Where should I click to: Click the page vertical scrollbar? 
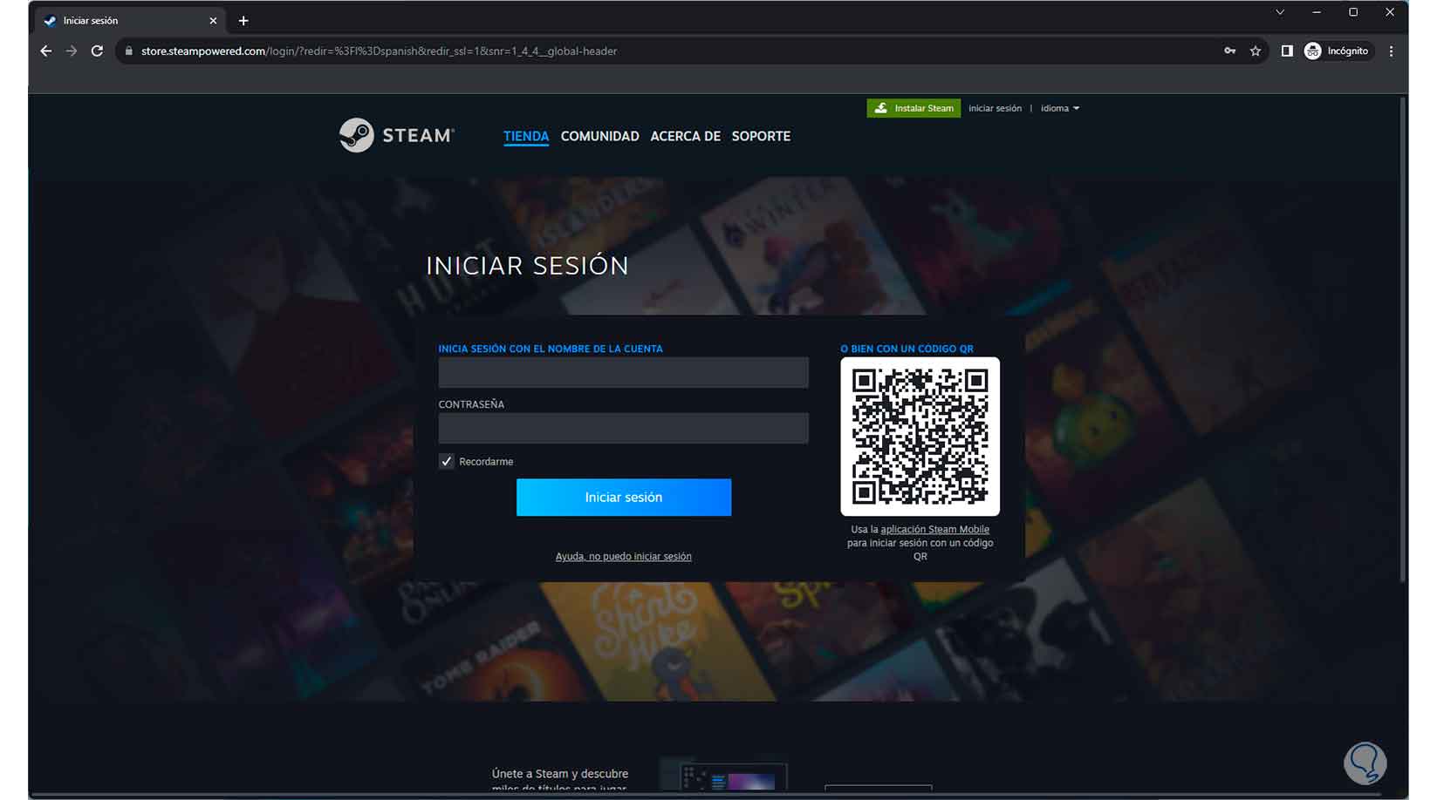(x=1403, y=340)
